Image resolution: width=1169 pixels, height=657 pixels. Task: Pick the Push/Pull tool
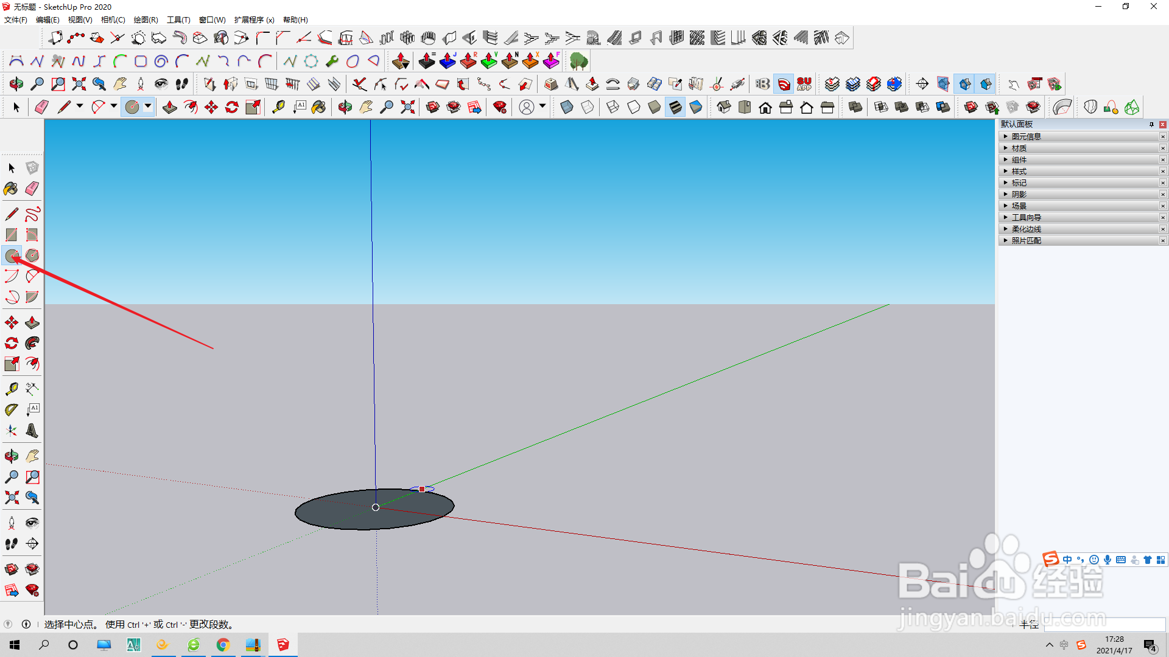32,322
